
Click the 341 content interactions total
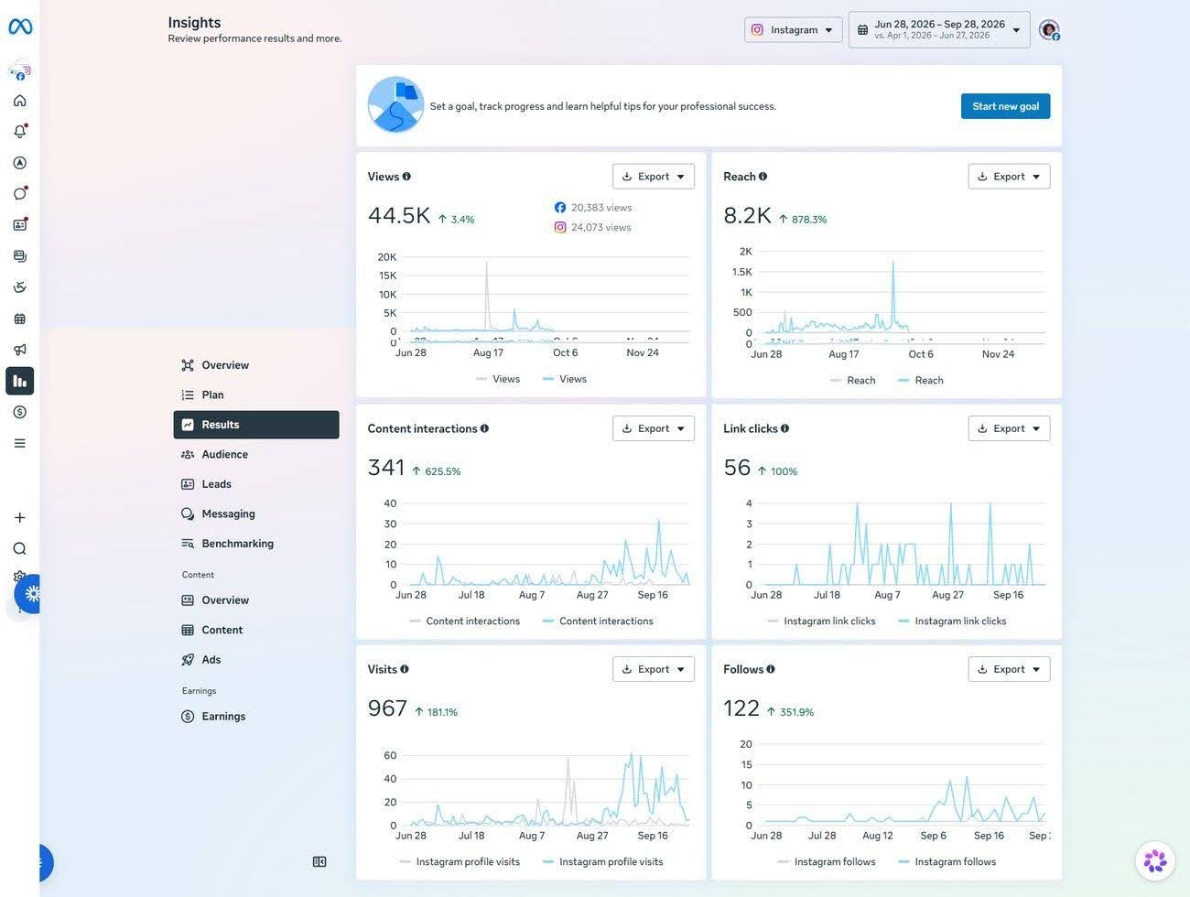pos(386,467)
